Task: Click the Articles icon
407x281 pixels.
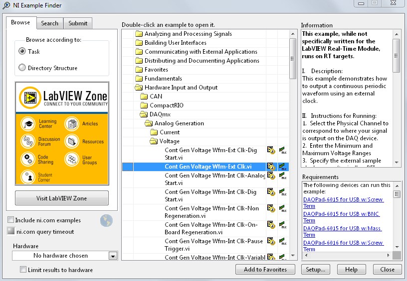Action: point(72,123)
